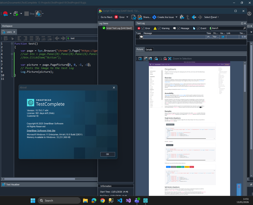Screen dimensions: 253x205
Task: Click the blue back arrow in log toolbar
Action: 194,17
